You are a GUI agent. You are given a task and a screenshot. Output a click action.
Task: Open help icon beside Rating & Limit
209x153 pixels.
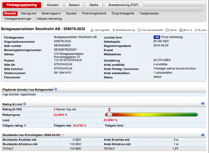coord(25,104)
